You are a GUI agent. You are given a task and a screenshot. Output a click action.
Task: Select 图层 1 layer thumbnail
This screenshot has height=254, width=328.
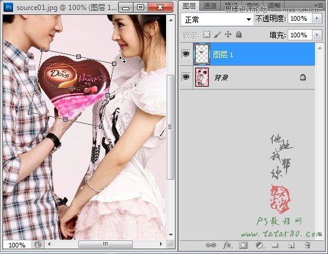point(202,54)
